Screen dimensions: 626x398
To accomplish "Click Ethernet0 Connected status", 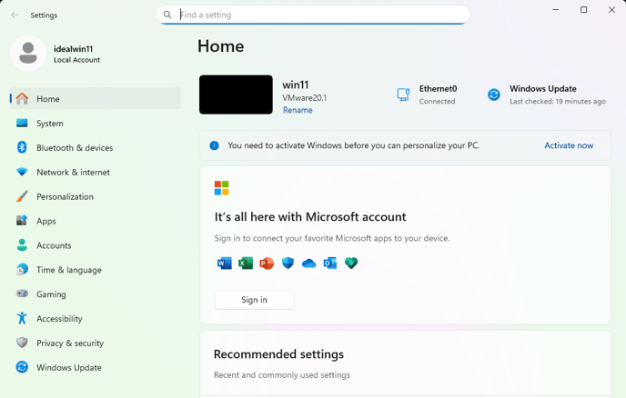I will click(427, 95).
